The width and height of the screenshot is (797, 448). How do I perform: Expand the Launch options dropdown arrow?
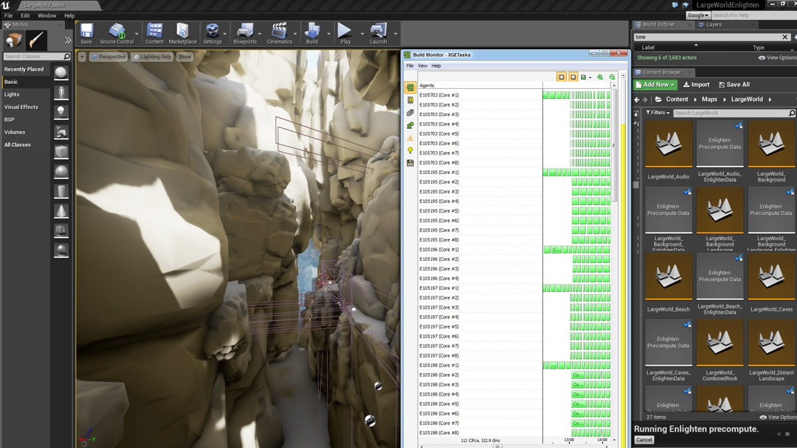tap(395, 33)
